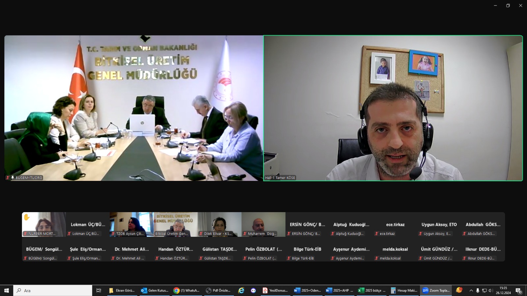Image resolution: width=527 pixels, height=296 pixels.
Task: Click the muted mic icon on BUGEM-İTUORG video
Action: point(8,178)
